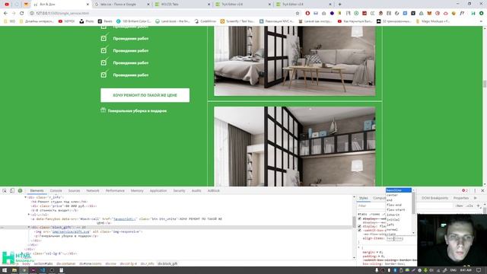The image size is (487, 274).
Task: Toggle the device toolbar icon in DevTools
Action: (x=12, y=190)
